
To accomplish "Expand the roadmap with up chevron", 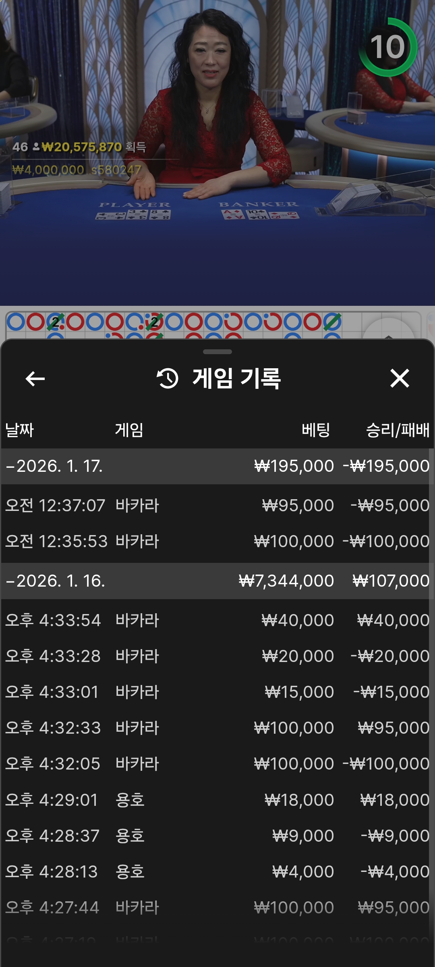I will [x=388, y=332].
